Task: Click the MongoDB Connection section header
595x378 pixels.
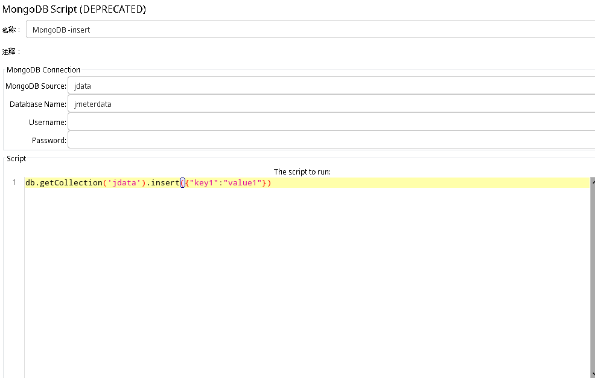Action: [x=43, y=69]
